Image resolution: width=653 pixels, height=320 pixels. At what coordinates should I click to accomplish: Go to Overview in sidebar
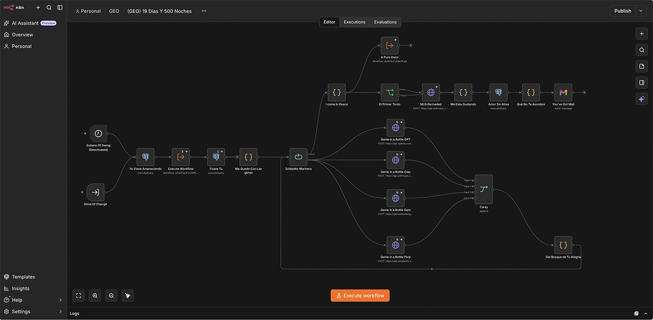click(x=33, y=34)
